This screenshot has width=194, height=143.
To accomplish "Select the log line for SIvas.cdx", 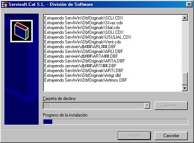I will 84,23.
